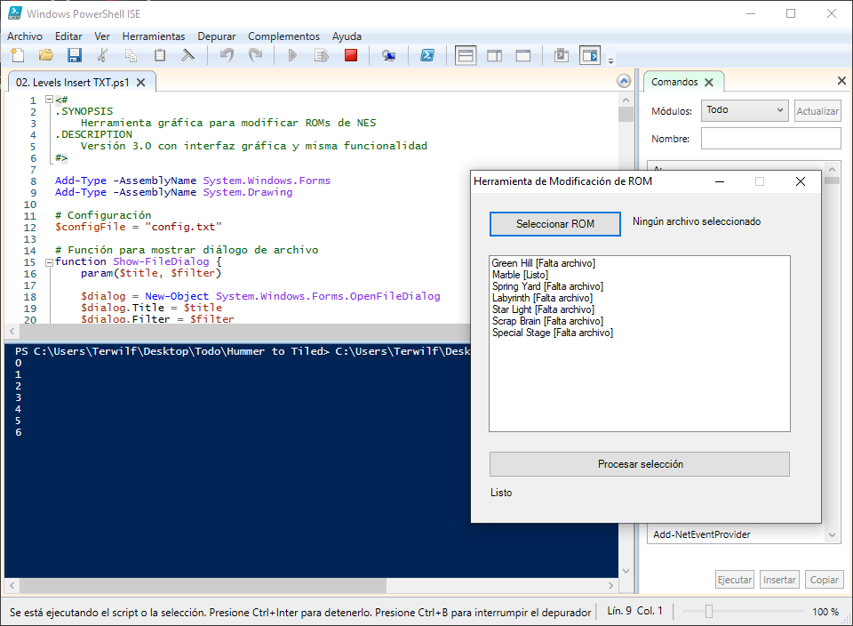Toggle script pane on the right layout
Image resolution: width=853 pixels, height=626 pixels.
(x=494, y=55)
